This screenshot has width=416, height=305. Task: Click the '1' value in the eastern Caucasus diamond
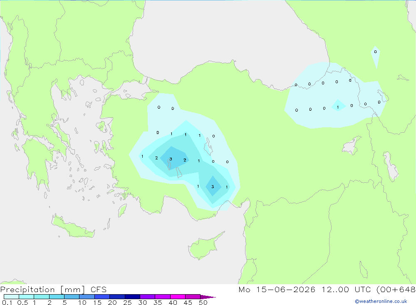(x=338, y=107)
